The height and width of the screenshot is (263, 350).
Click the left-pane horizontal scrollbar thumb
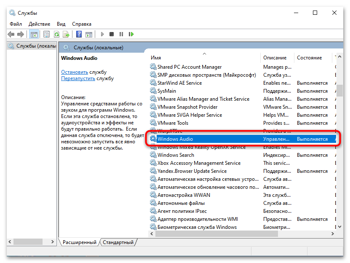point(28,242)
